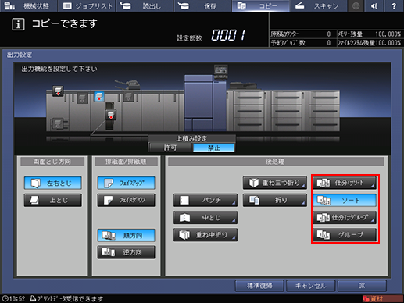Screen dimensions: 404x303
Task: Select フェイスダウン face-down output
Action: tap(127, 200)
